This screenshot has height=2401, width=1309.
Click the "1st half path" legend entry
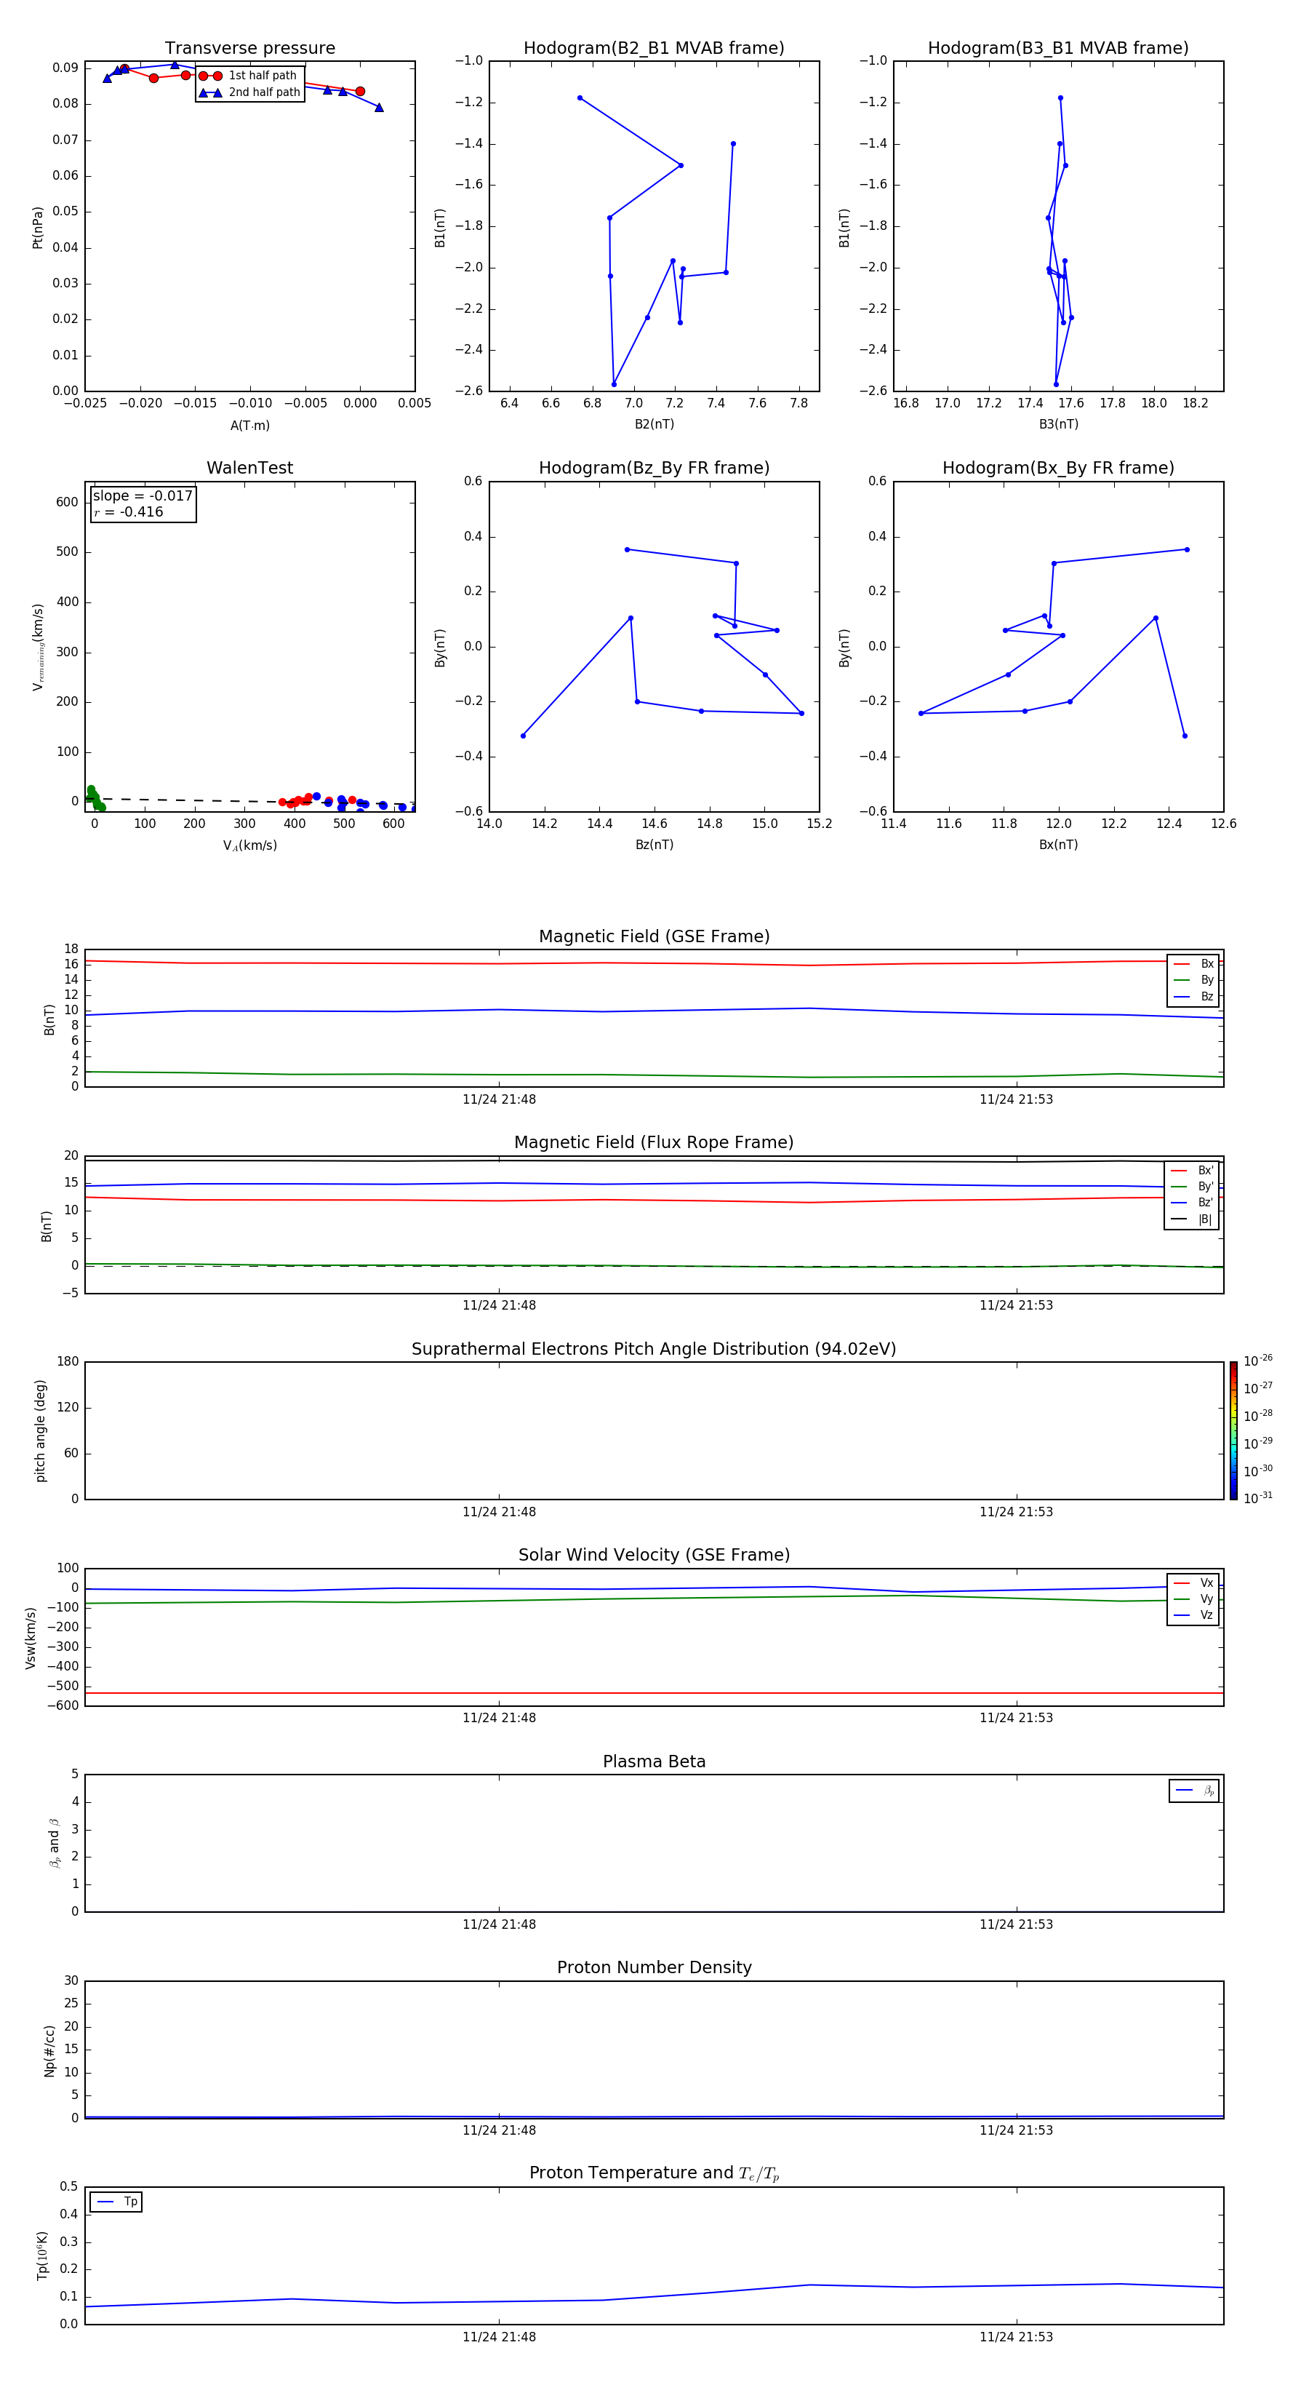(248, 76)
